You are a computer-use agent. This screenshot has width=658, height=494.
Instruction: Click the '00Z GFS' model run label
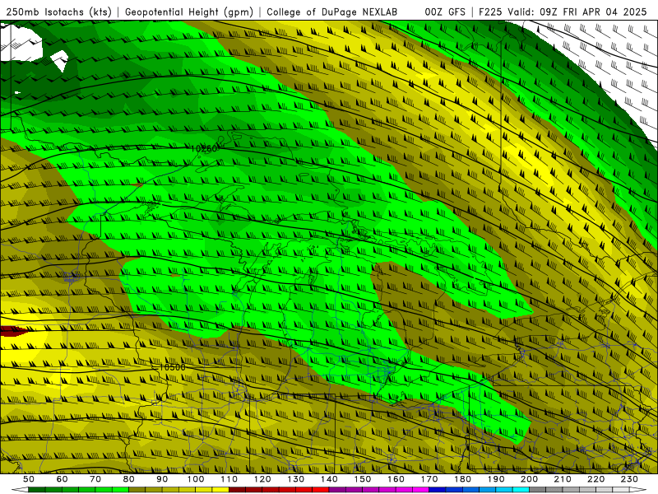(x=445, y=12)
